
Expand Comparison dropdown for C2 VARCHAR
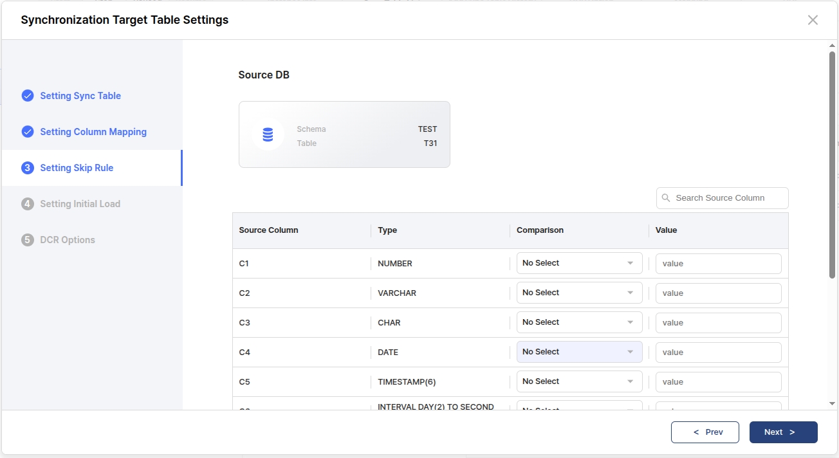point(579,293)
